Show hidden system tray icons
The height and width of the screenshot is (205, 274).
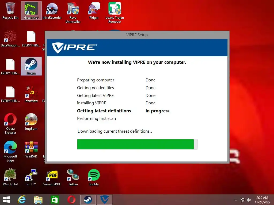[x=236, y=200]
